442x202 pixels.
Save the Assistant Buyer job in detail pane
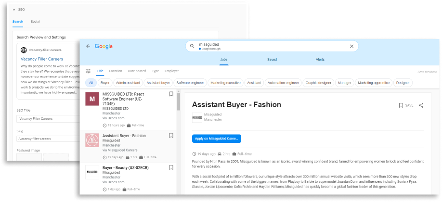coord(406,105)
